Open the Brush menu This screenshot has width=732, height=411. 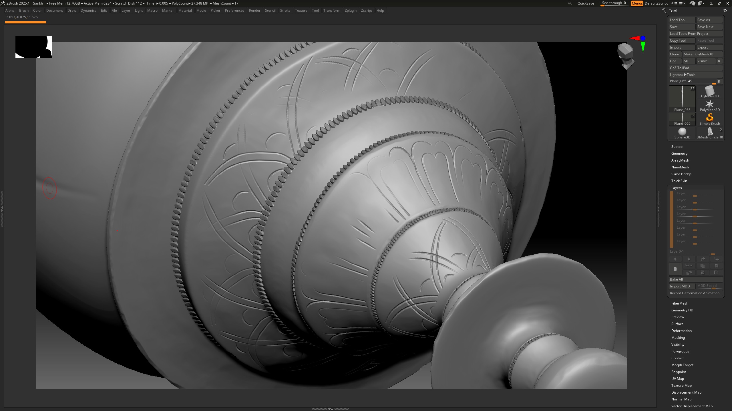click(x=24, y=11)
